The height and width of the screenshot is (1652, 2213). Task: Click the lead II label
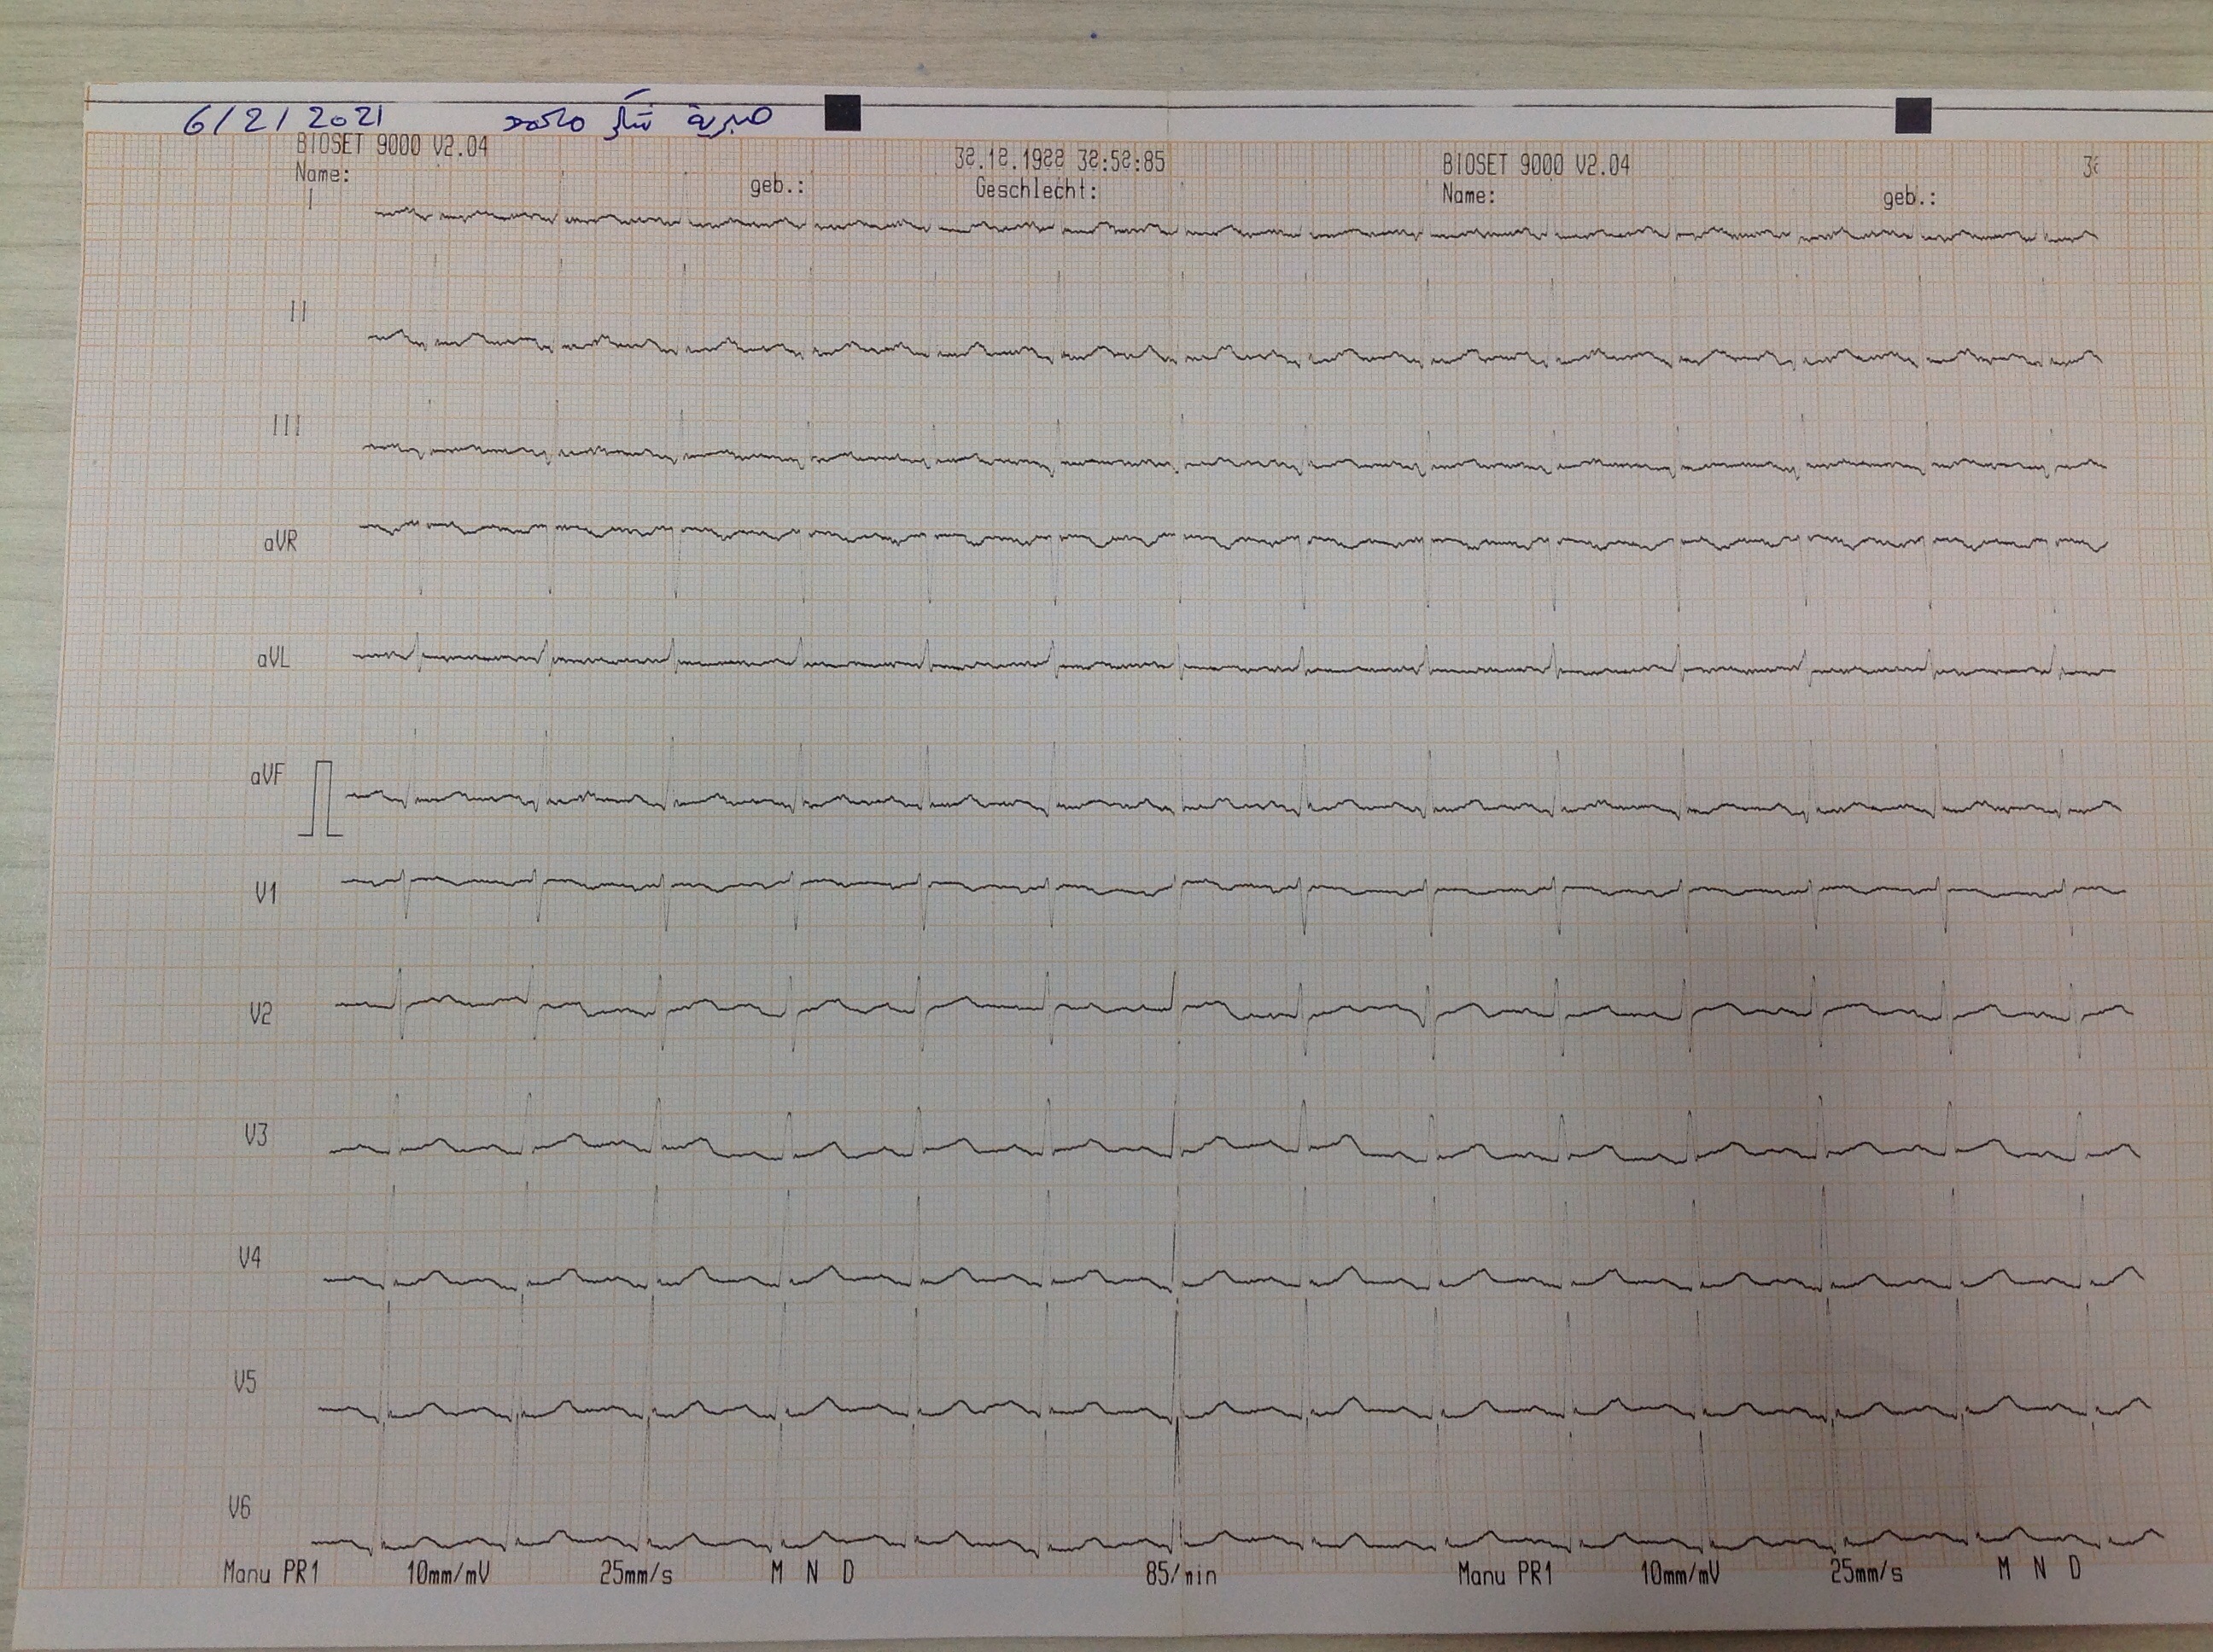click(x=297, y=313)
